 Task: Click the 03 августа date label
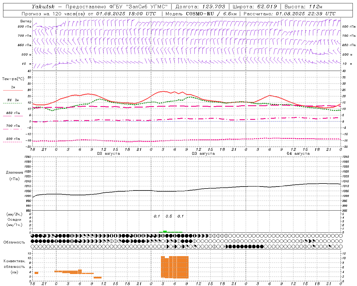tap(203, 154)
